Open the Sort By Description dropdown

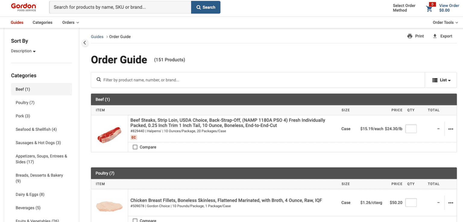(23, 51)
